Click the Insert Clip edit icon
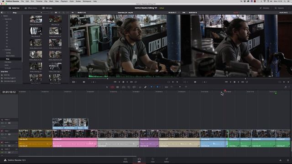Screen dimensions: 292x164 (123, 87)
